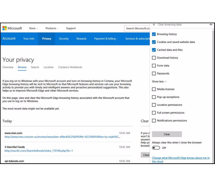The height and width of the screenshot is (187, 215).
Task: Switch to the Search privacy tab
Action: (35, 67)
